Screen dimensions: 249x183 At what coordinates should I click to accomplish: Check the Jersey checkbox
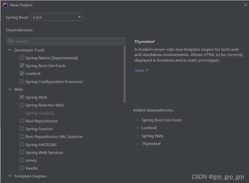click(22, 160)
